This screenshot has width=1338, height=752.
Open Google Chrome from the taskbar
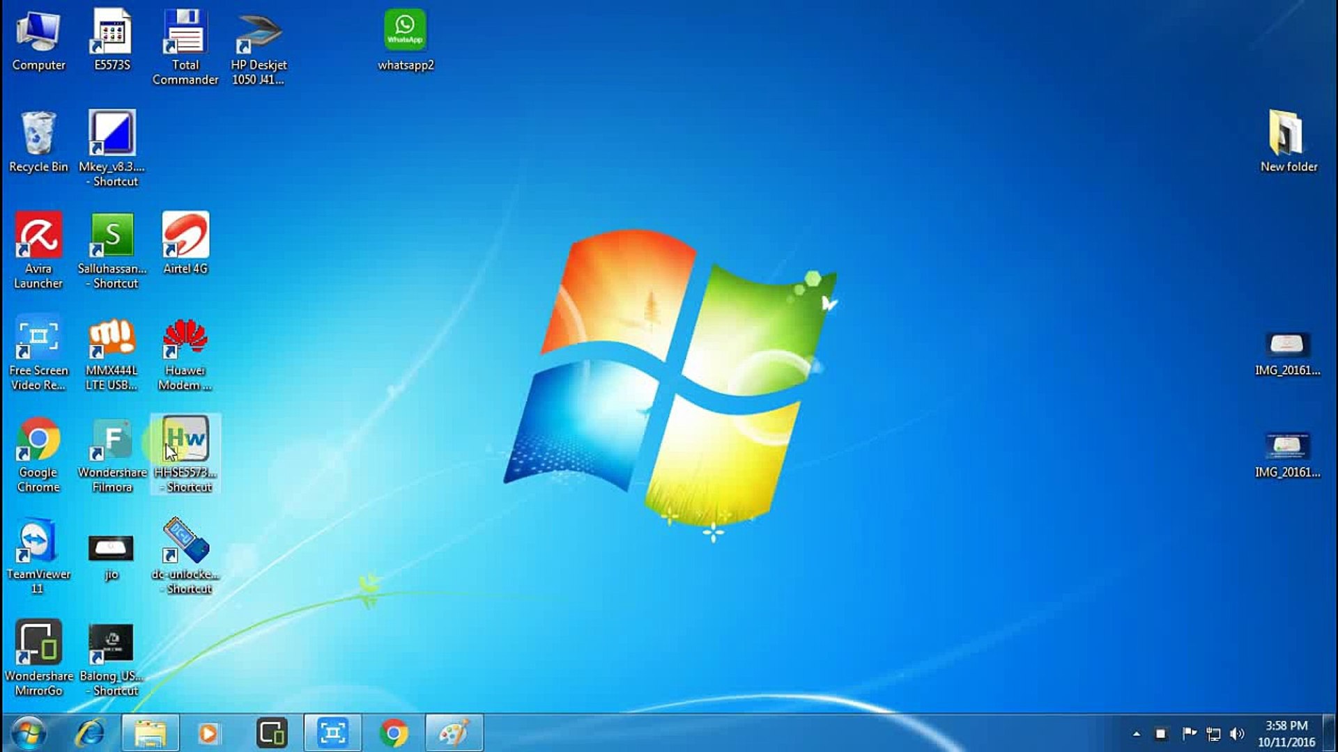click(394, 733)
